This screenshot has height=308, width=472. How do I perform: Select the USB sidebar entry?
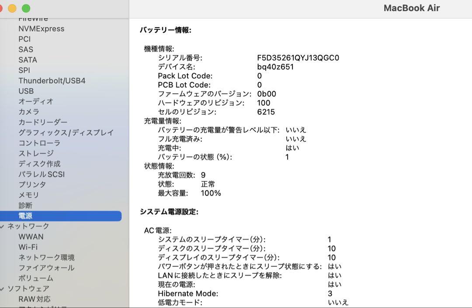26,91
